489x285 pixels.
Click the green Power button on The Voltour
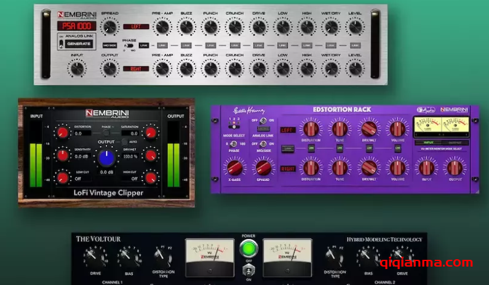tap(248, 248)
